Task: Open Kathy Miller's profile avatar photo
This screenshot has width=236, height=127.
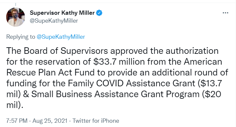Action: pyautogui.click(x=15, y=17)
